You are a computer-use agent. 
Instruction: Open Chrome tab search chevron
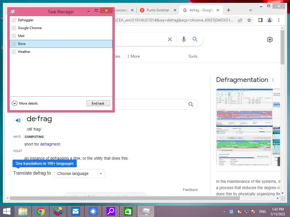(x=251, y=10)
